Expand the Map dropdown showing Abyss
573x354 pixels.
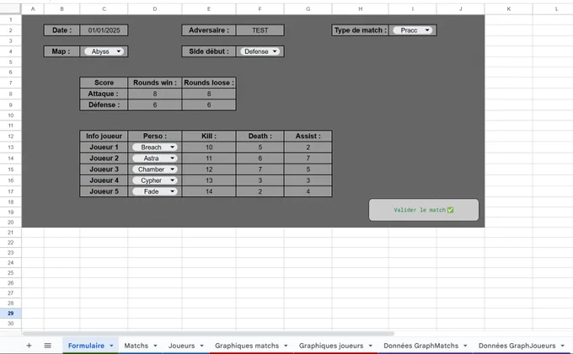(x=104, y=51)
